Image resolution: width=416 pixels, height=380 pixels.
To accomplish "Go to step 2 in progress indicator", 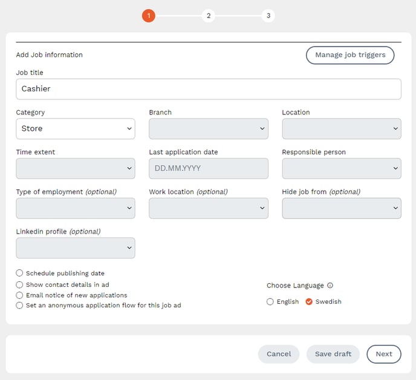I will (x=209, y=16).
